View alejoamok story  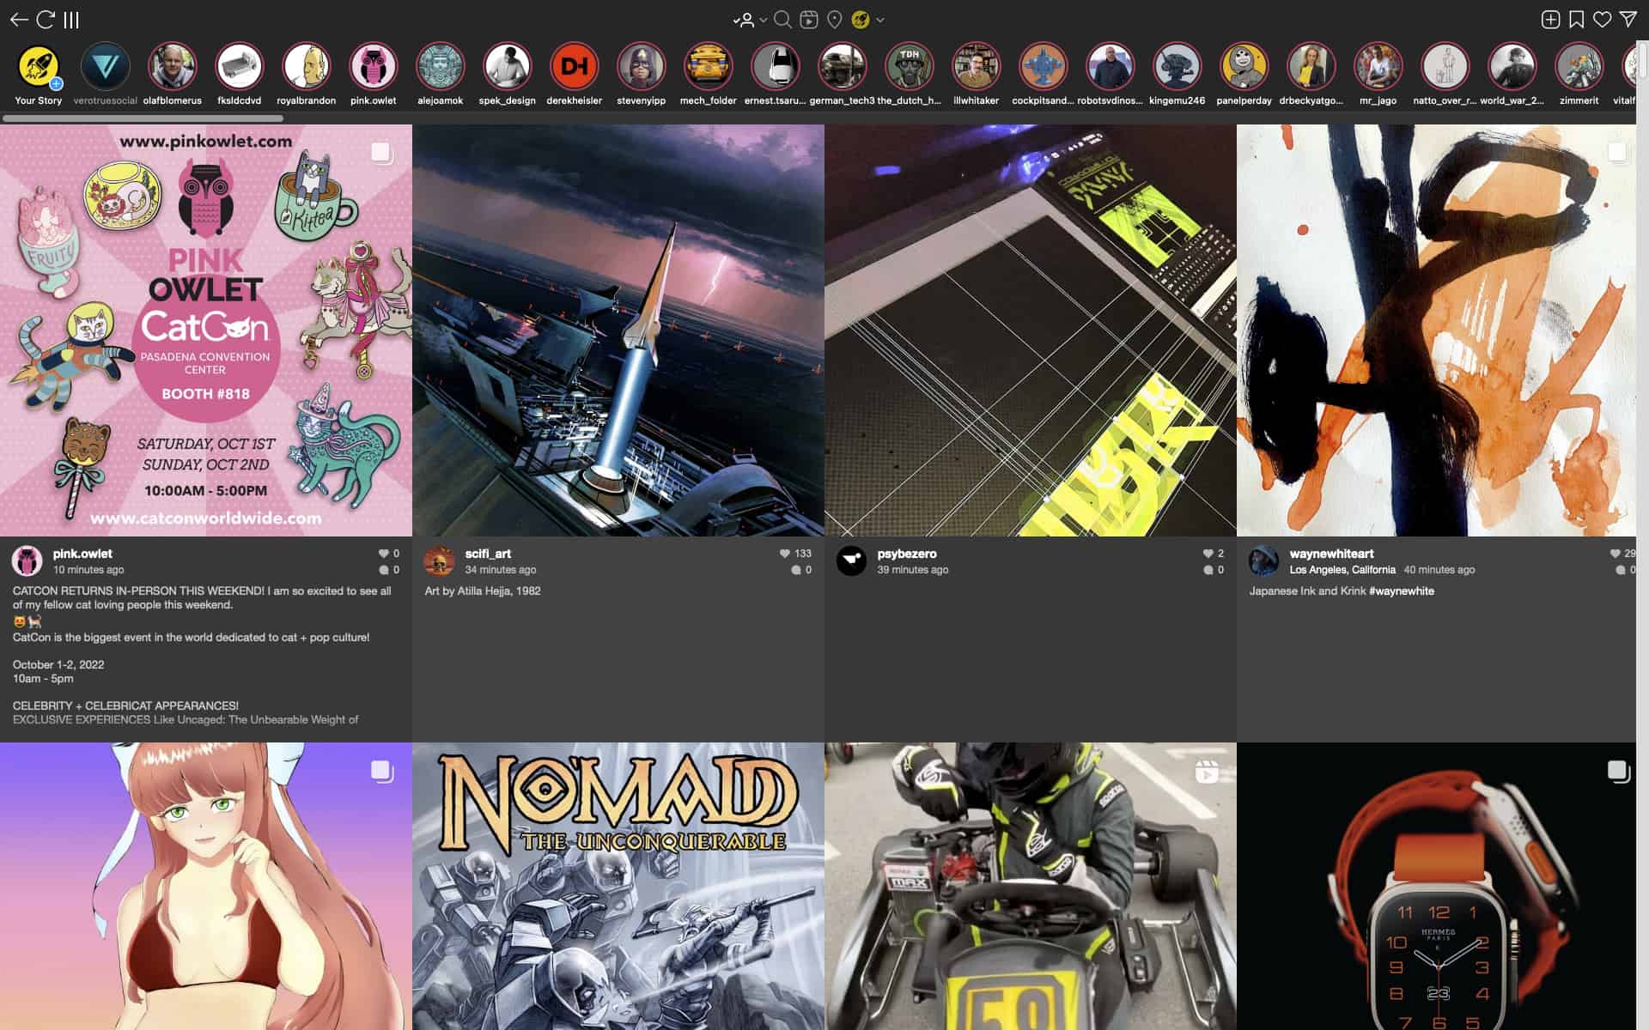pos(440,67)
